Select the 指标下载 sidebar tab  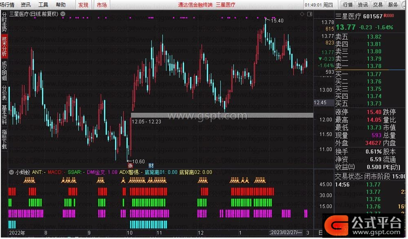pyautogui.click(x=4, y=139)
